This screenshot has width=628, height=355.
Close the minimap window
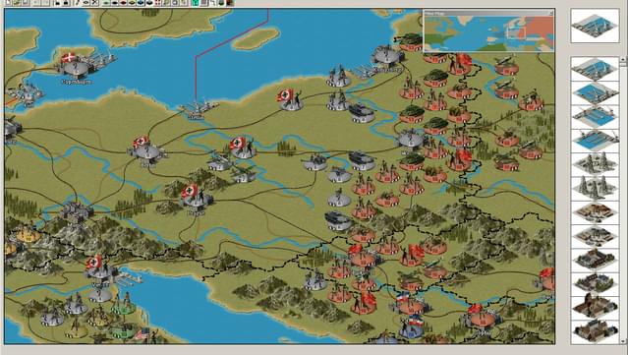click(551, 13)
